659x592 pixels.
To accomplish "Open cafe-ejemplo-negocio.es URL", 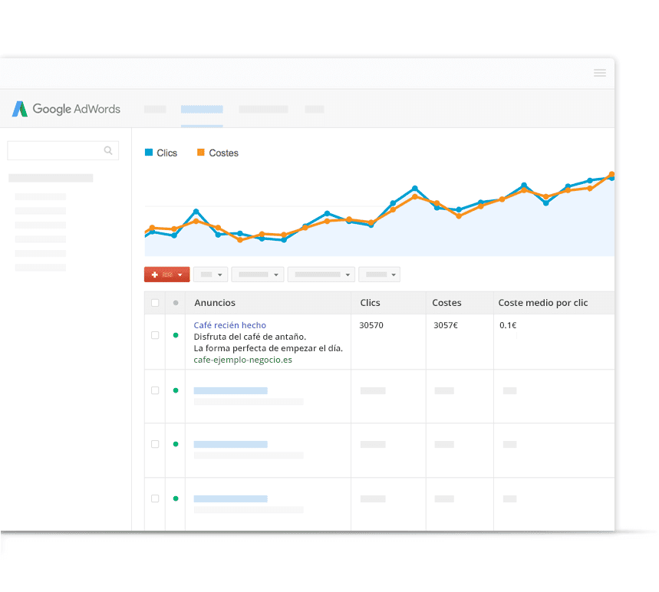I will 243,360.
